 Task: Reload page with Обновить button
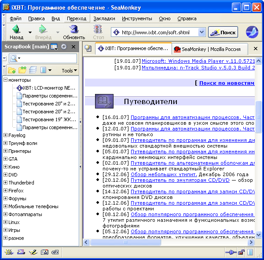pyautogui.click(x=74, y=32)
